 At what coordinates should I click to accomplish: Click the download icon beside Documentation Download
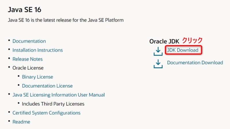click(158, 64)
